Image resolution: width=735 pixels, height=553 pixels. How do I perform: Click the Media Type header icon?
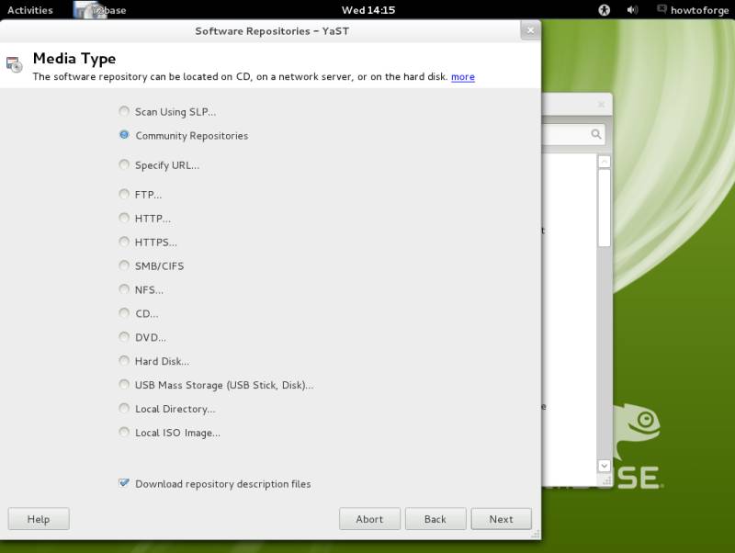(x=15, y=65)
